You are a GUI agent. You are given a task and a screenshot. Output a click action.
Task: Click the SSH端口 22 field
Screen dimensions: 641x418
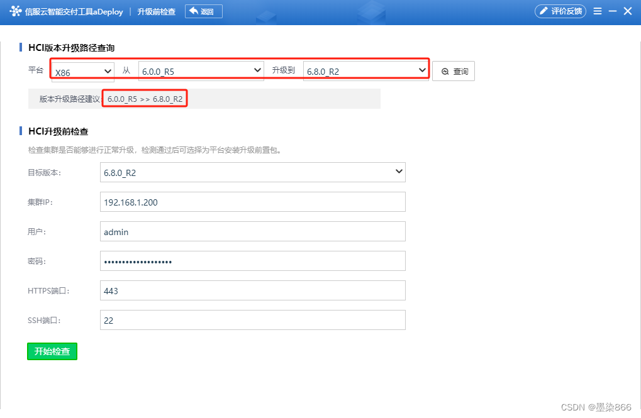pos(253,320)
